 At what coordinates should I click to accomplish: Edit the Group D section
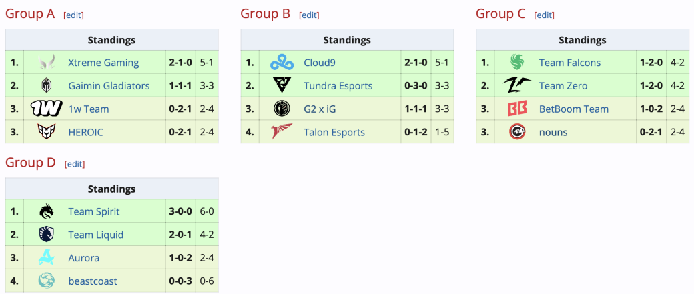(75, 164)
